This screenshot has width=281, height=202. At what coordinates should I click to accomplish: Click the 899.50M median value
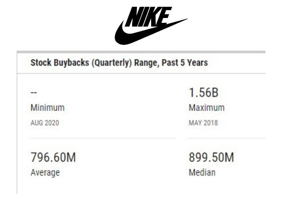click(x=211, y=158)
